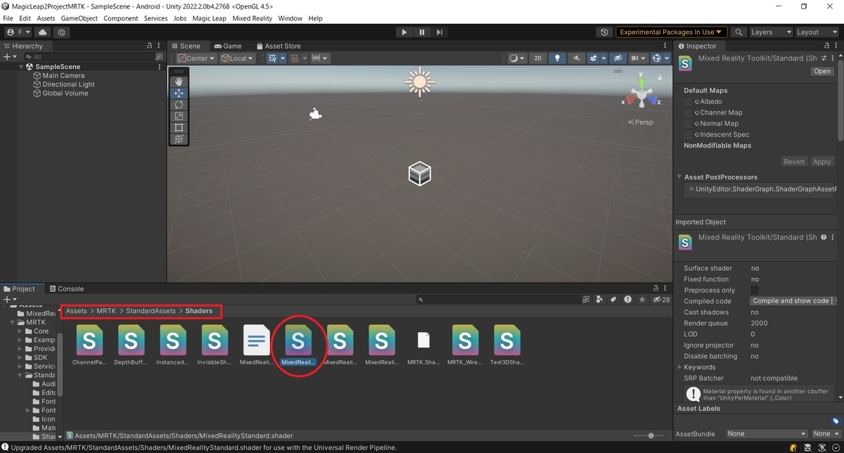Switch to the Console tab

(65, 289)
